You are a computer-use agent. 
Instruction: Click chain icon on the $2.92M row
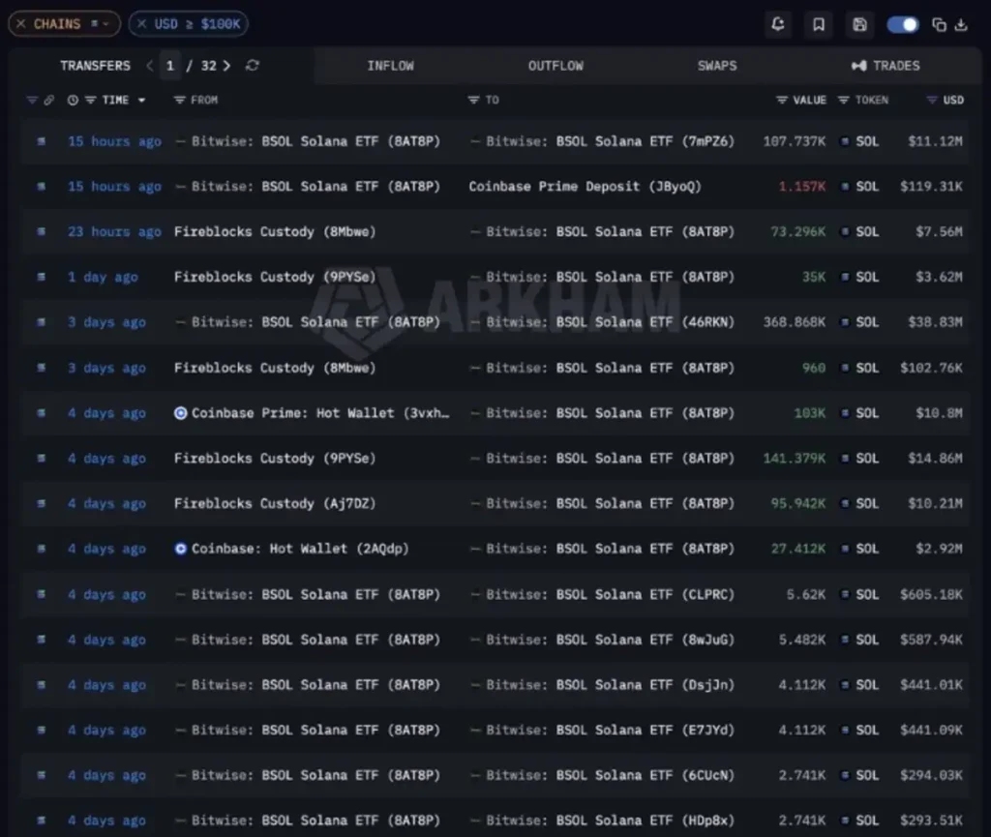(x=41, y=549)
